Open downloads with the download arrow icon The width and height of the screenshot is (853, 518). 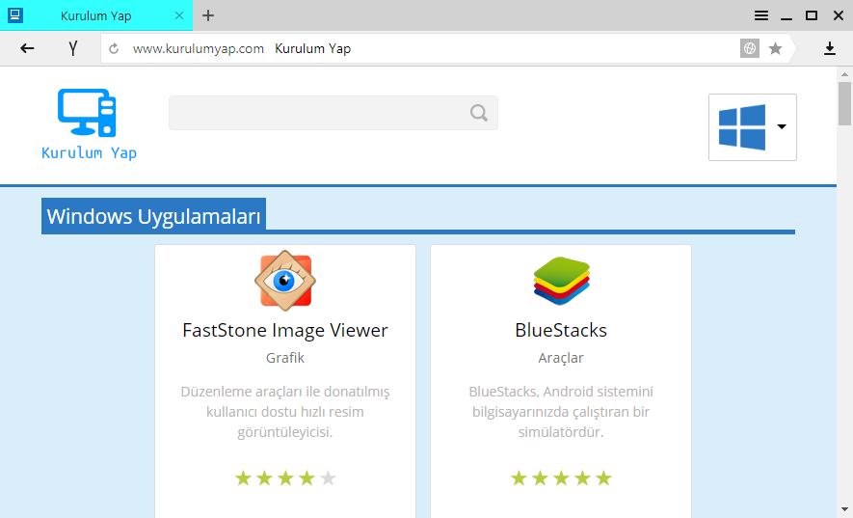coord(829,48)
